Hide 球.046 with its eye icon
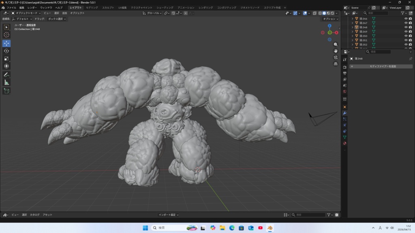 click(406, 19)
